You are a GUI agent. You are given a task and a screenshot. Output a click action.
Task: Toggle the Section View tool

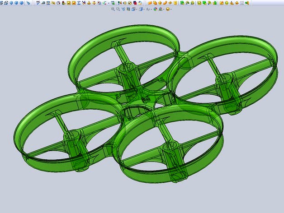click(x=128, y=9)
